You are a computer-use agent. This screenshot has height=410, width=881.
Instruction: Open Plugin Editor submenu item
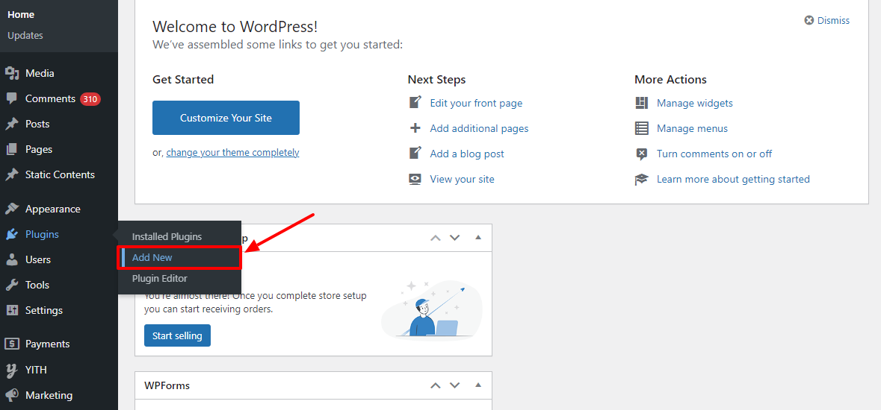(x=159, y=278)
